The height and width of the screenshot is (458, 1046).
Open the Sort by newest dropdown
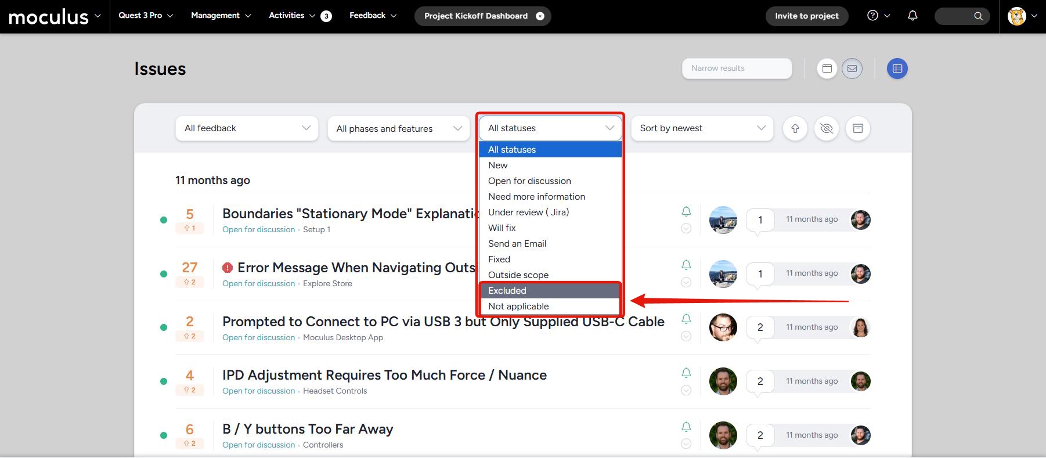point(702,128)
